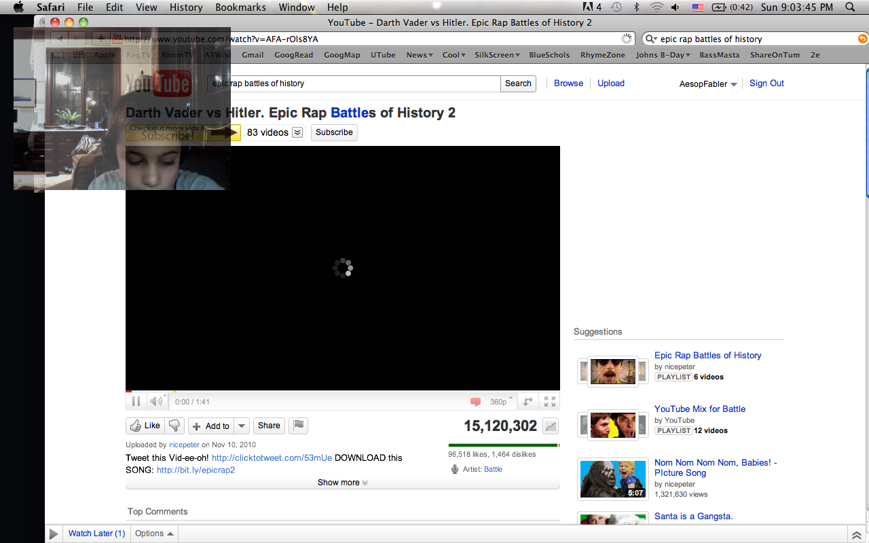Viewport: 869px width, 543px height.
Task: Open the Apple menu
Action: (18, 7)
